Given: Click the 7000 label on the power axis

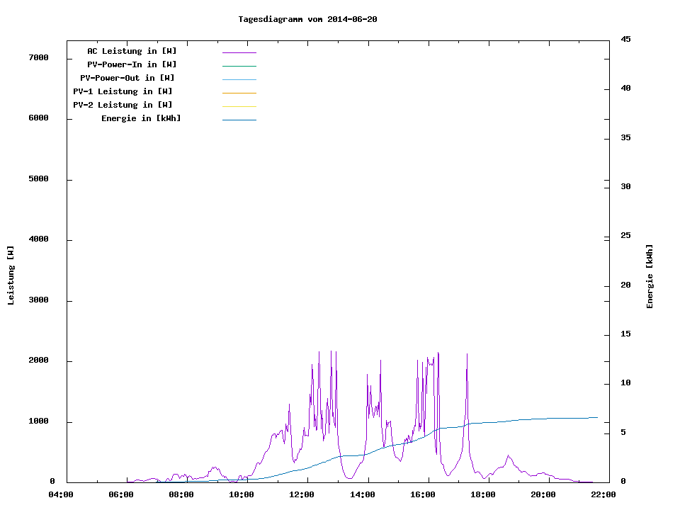Looking at the screenshot, I should [x=38, y=57].
